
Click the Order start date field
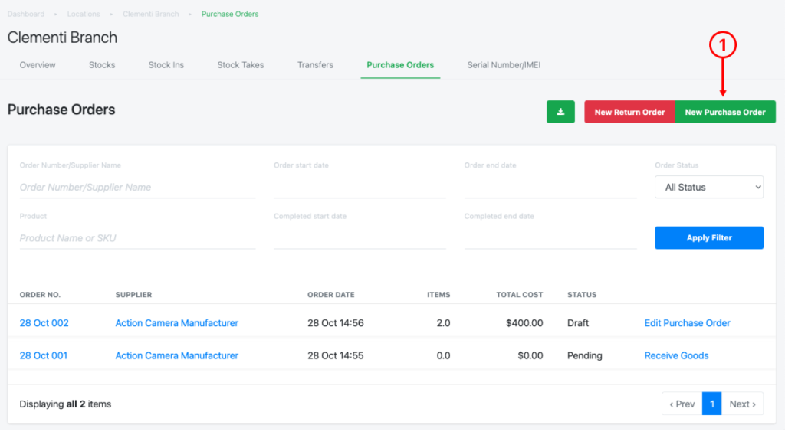pyautogui.click(x=360, y=187)
